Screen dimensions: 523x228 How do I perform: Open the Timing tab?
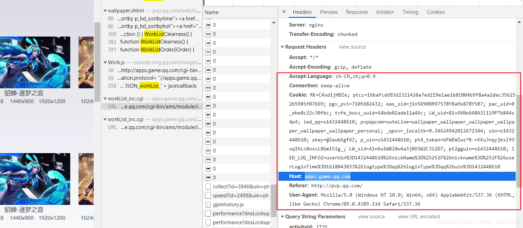[410, 12]
